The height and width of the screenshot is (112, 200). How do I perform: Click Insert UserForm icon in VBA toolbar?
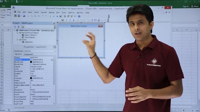19,16
